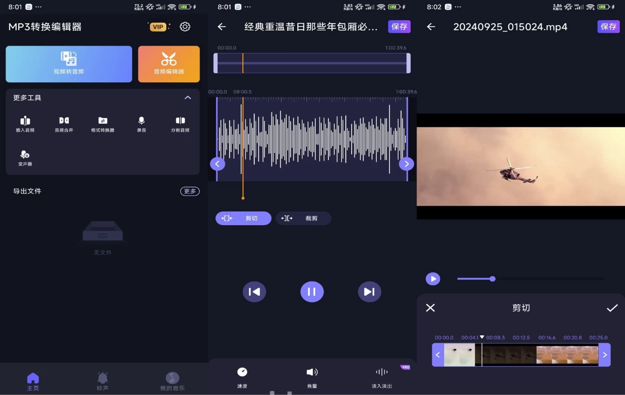
Task: Open the 格式转换器 format converter
Action: (x=102, y=124)
